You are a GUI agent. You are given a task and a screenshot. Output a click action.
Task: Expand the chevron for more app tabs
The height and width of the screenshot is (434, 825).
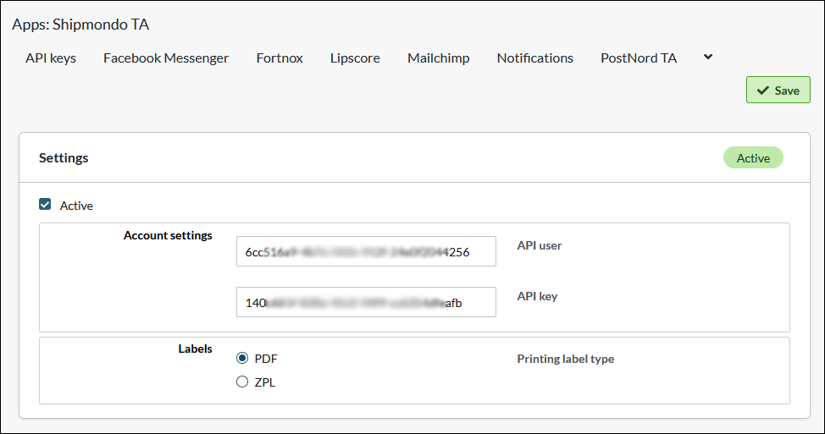pyautogui.click(x=708, y=58)
